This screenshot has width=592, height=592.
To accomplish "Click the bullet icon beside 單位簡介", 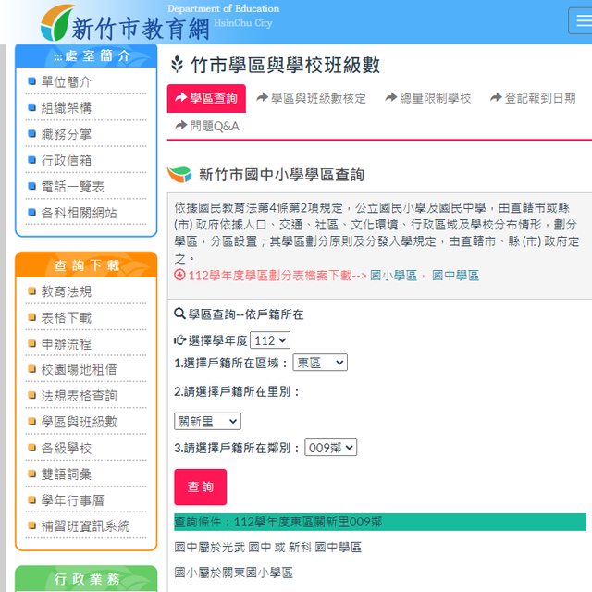I will [x=32, y=81].
